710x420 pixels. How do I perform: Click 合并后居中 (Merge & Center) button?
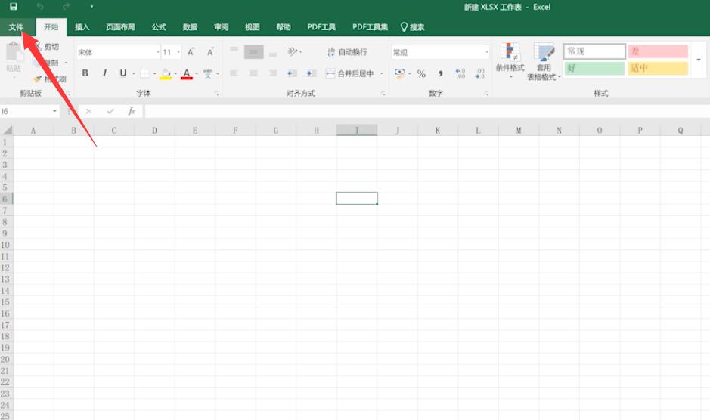click(350, 73)
